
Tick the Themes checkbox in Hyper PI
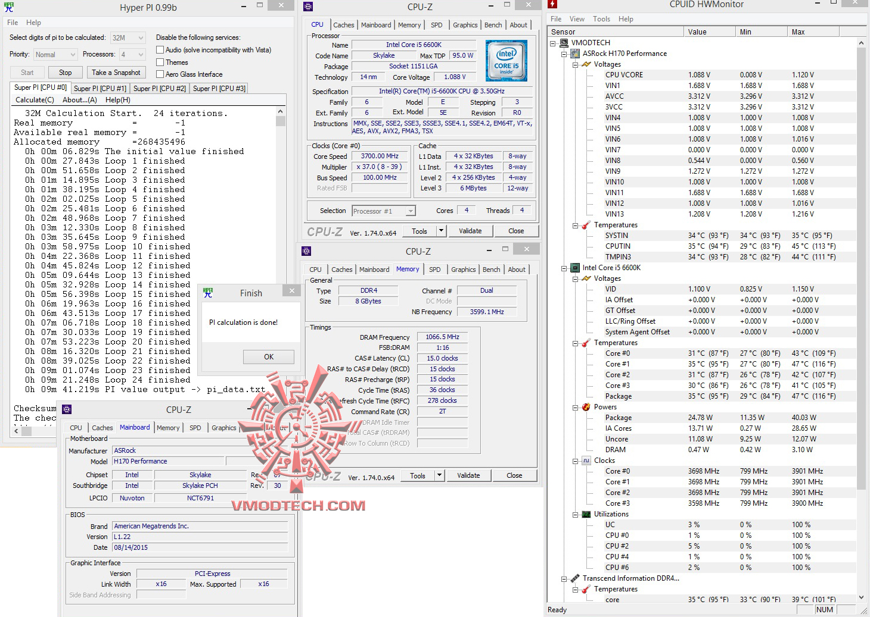[160, 62]
